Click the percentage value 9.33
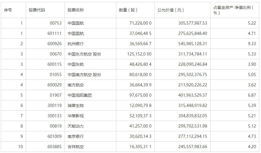 point(252,44)
